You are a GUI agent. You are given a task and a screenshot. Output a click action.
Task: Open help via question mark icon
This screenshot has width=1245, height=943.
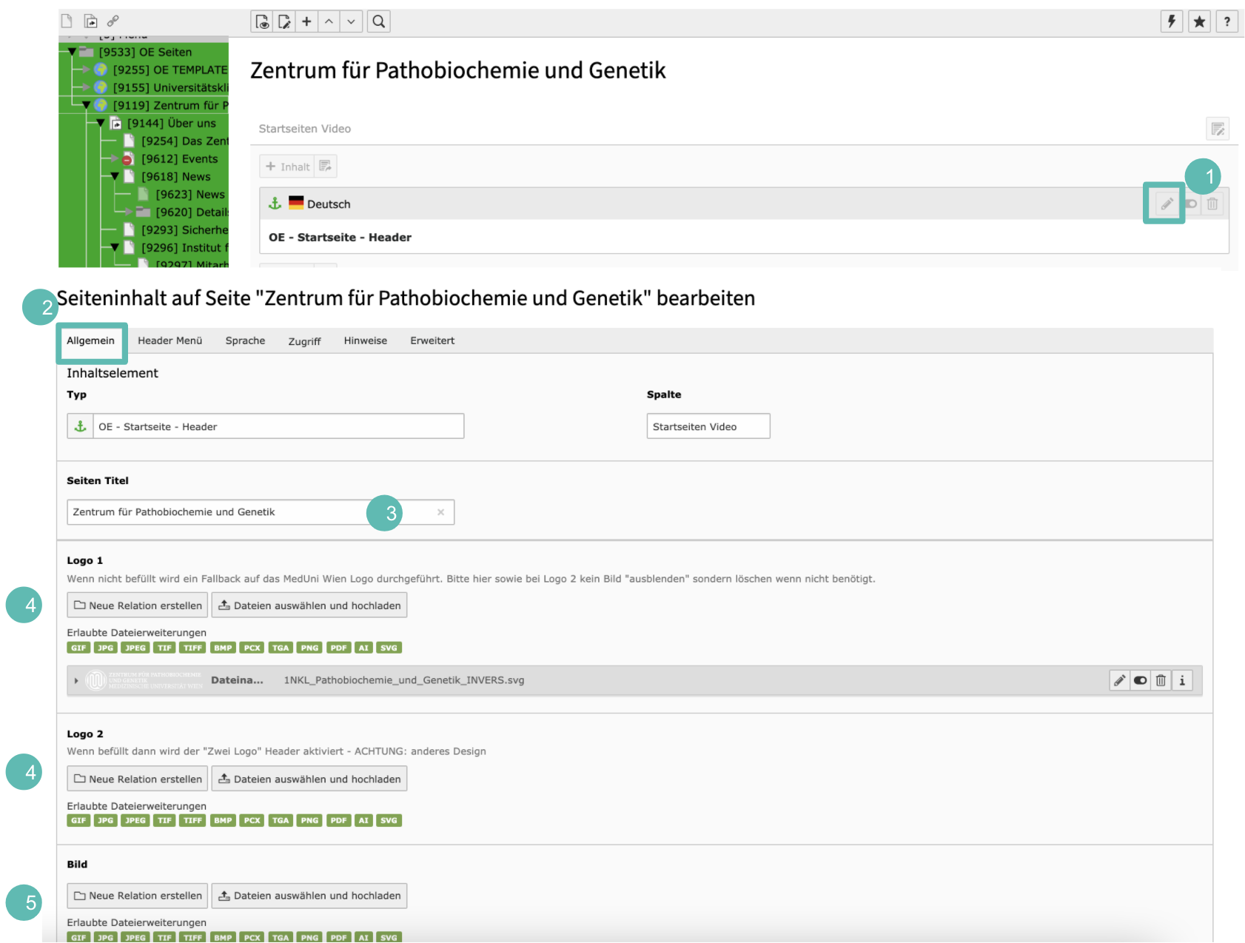(1227, 21)
